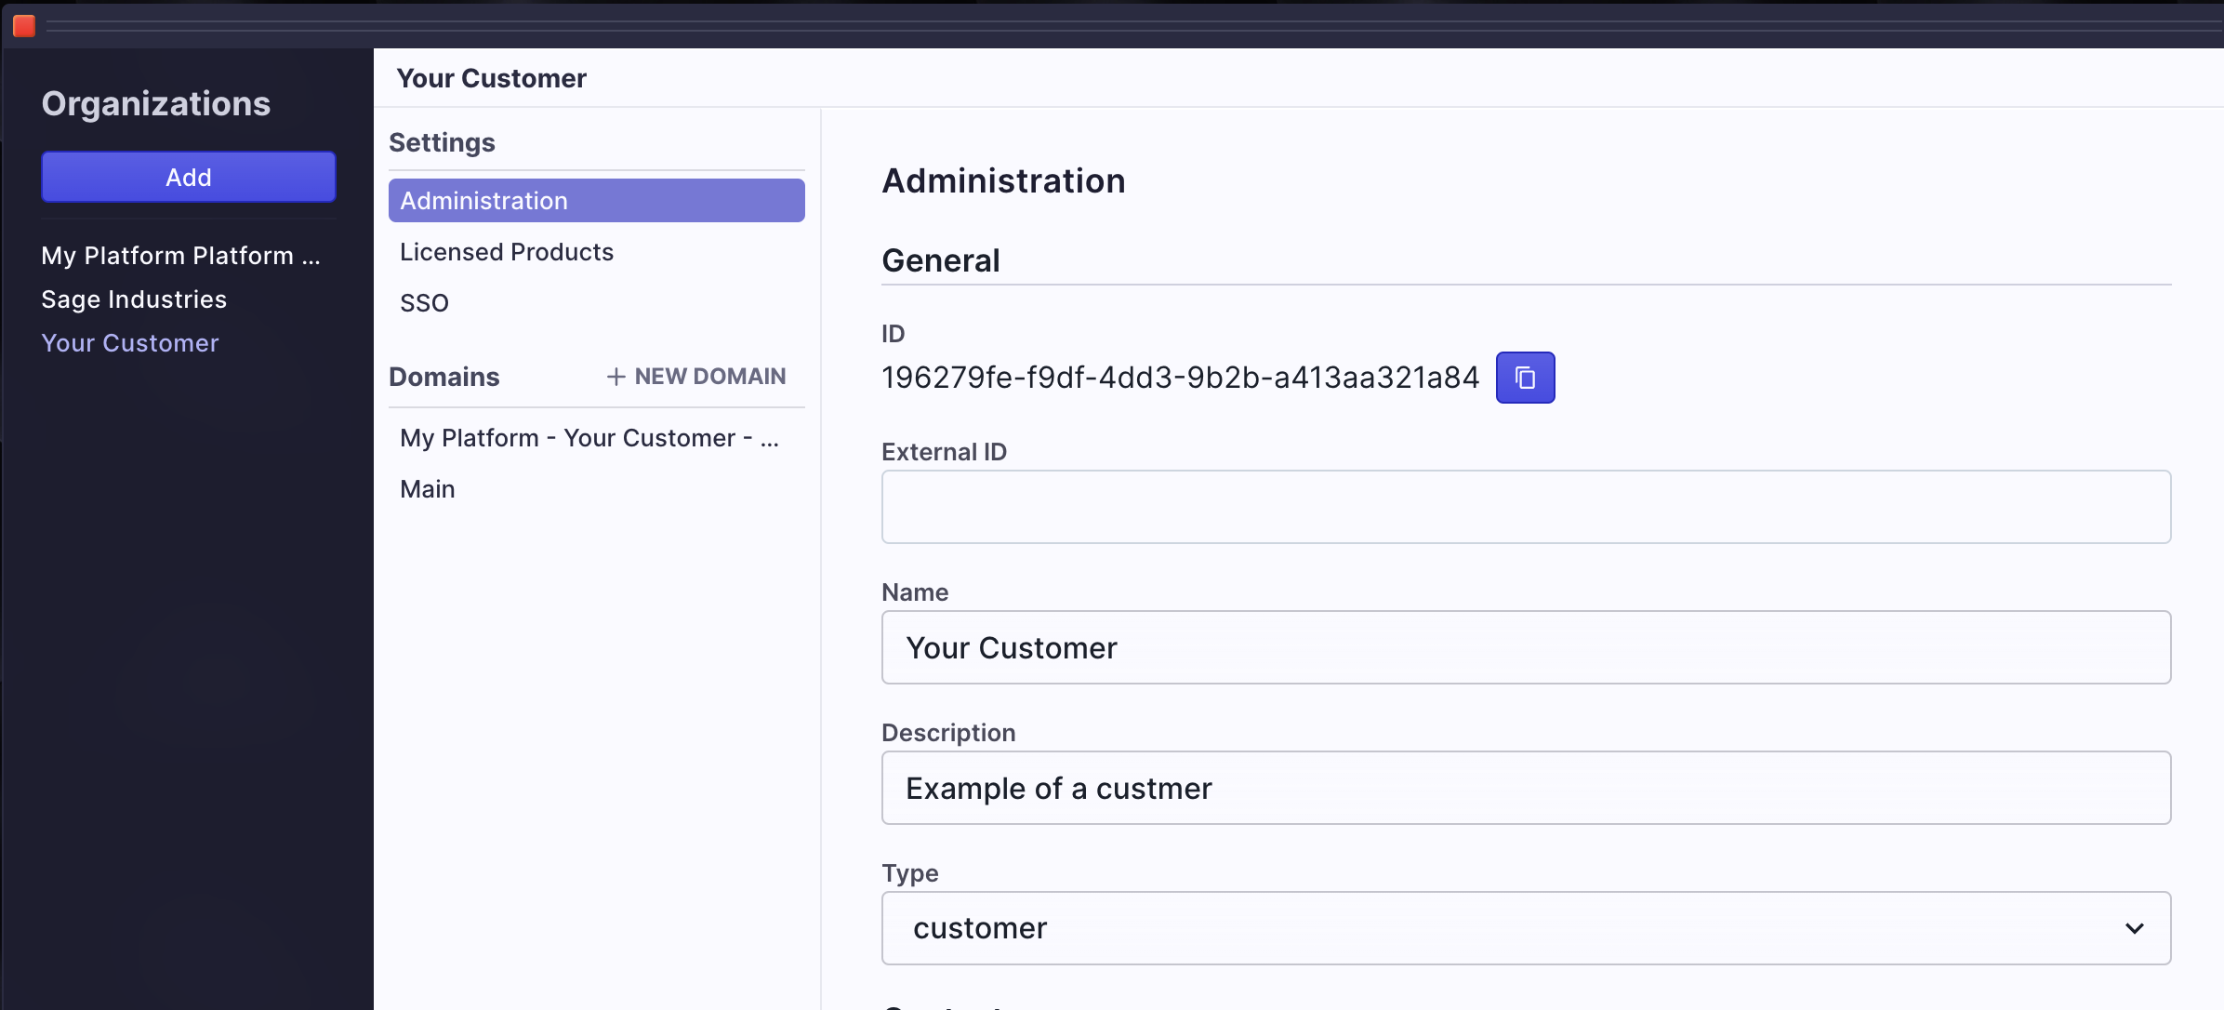The height and width of the screenshot is (1010, 2224).
Task: Click the copy ID clipboard icon
Action: (x=1525, y=378)
